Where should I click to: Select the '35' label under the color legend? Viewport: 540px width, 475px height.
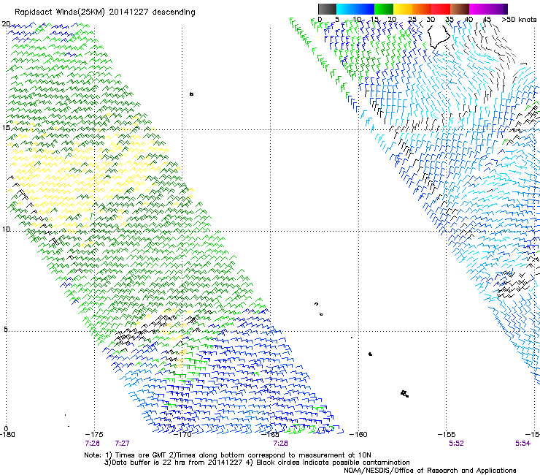coord(450,20)
